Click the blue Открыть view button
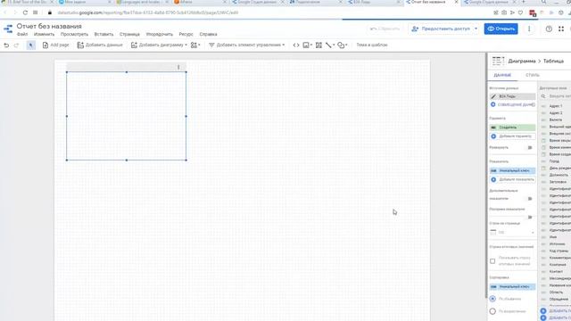 [501, 29]
